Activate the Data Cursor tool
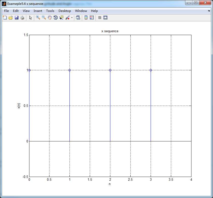This screenshot has width=213, height=198. click(x=61, y=18)
